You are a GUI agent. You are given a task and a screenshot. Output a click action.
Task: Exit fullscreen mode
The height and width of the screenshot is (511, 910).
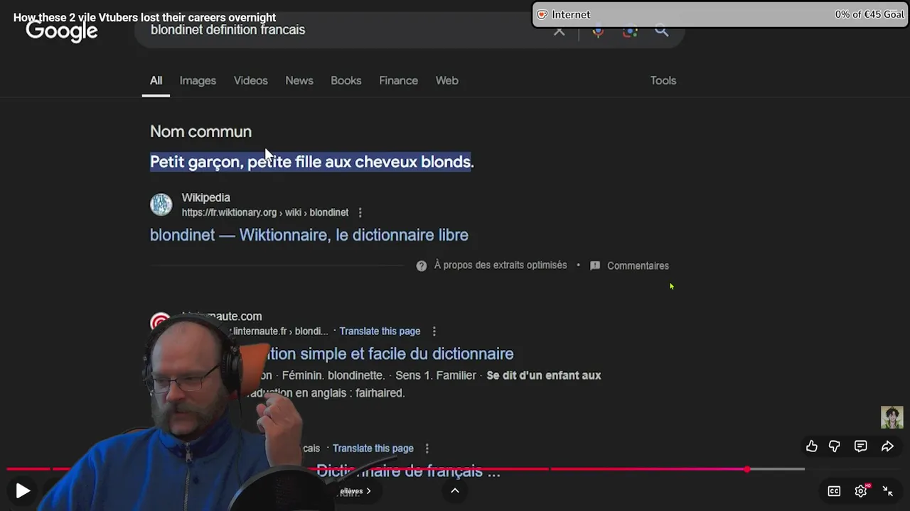pyautogui.click(x=888, y=490)
